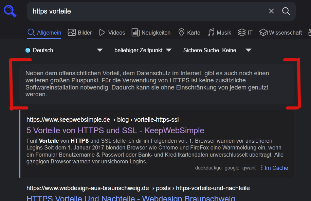Click the qwant link below the first result
The image size is (311, 201).
point(249,168)
